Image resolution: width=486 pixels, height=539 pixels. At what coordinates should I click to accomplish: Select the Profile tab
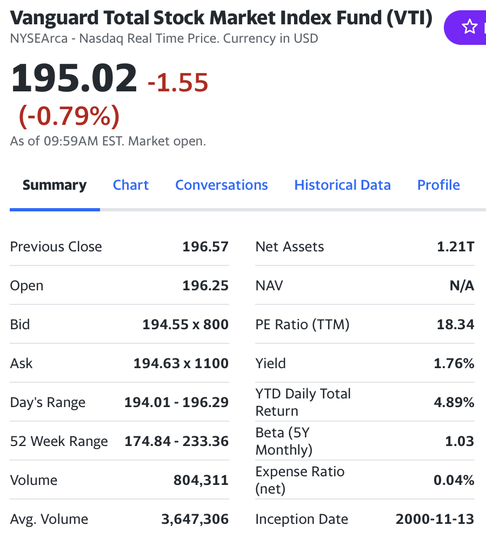[438, 185]
